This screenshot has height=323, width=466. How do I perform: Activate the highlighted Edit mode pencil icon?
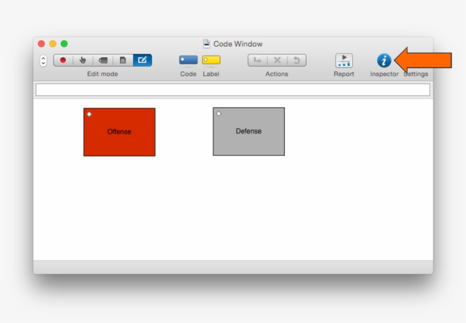pyautogui.click(x=143, y=60)
